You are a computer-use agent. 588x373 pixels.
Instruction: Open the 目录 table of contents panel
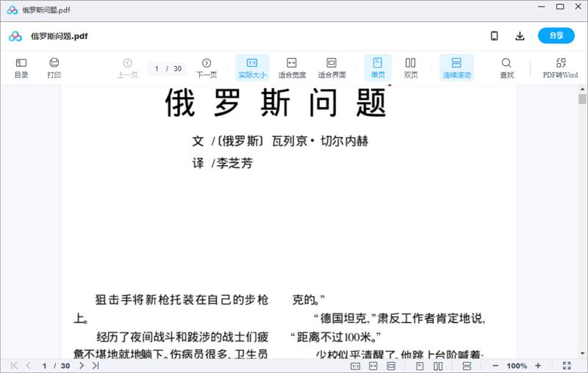21,68
